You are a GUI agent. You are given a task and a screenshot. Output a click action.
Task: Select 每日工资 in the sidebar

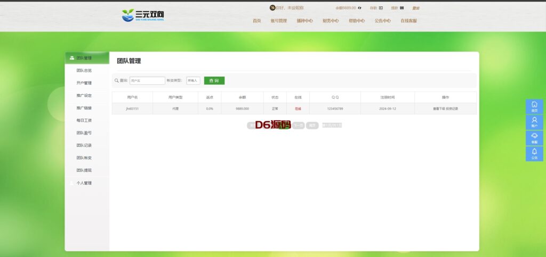pos(84,120)
